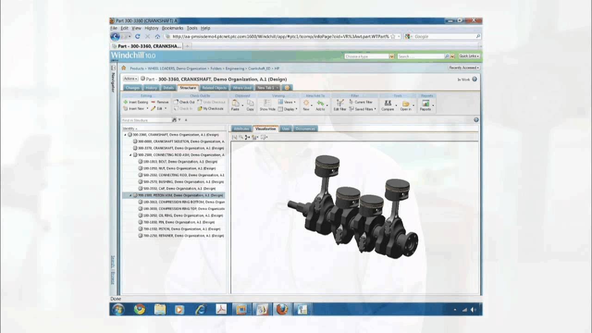Click Engineering in the breadcrumb
This screenshot has height=333, width=592.
(235, 68)
